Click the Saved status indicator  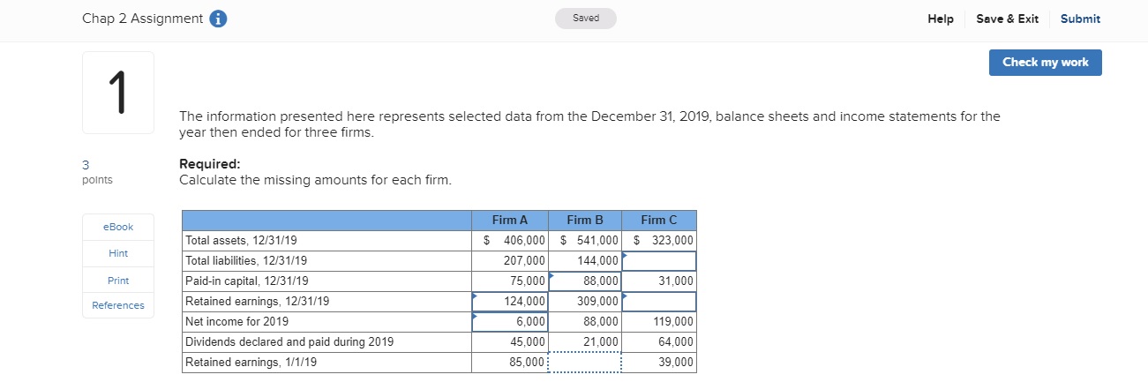click(585, 19)
